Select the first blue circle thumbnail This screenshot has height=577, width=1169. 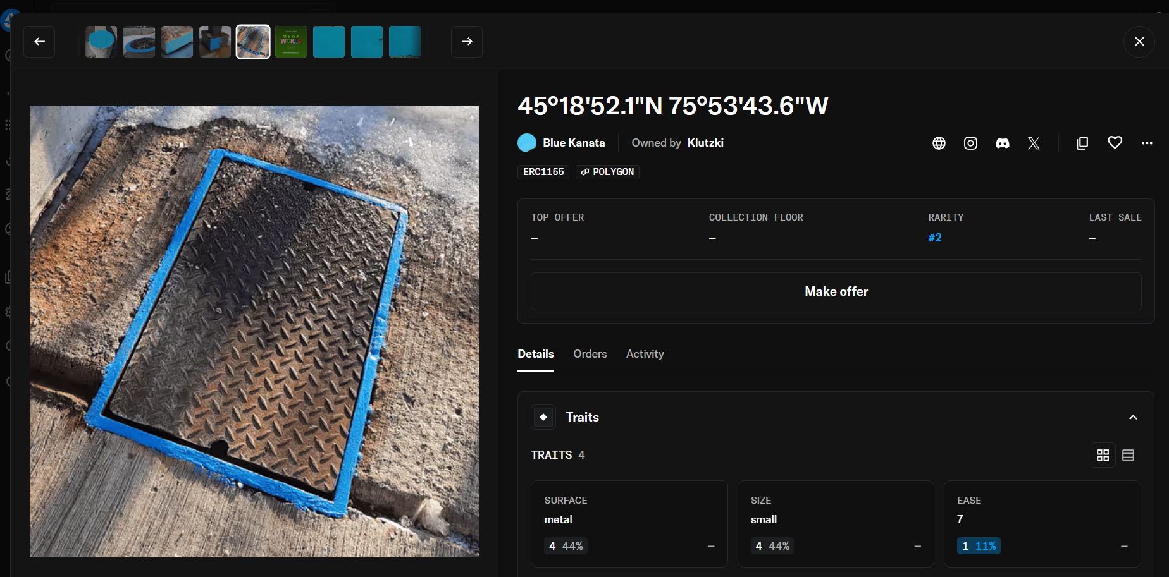[101, 42]
